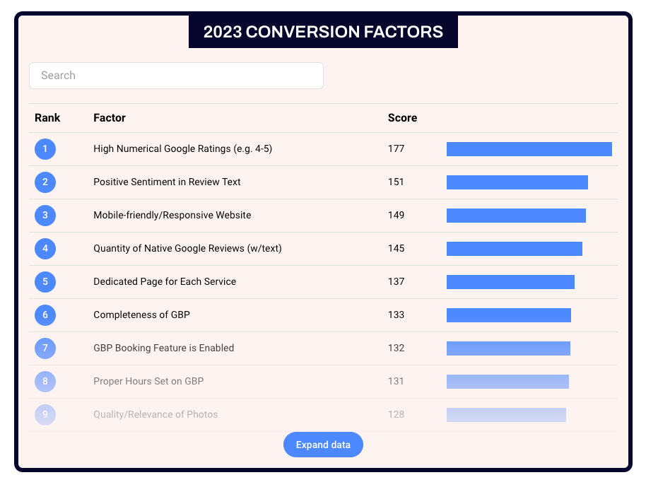This screenshot has width=646, height=487.
Task: Click the rank 4 circle badge
Action: 45,249
